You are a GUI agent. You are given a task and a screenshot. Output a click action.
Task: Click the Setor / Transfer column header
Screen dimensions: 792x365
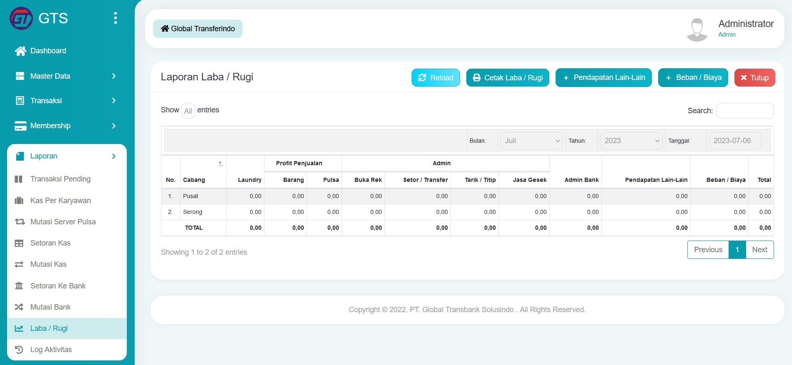tap(418, 180)
